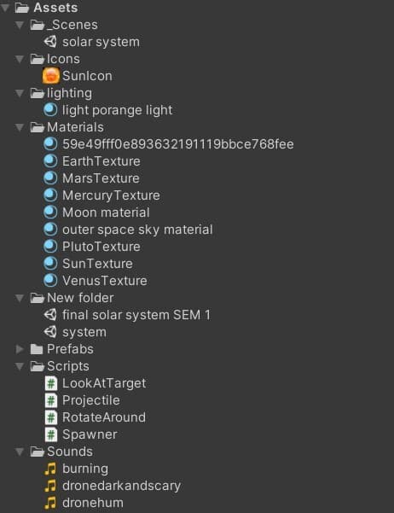
Task: Click the Assets folder icon
Action: [22, 8]
